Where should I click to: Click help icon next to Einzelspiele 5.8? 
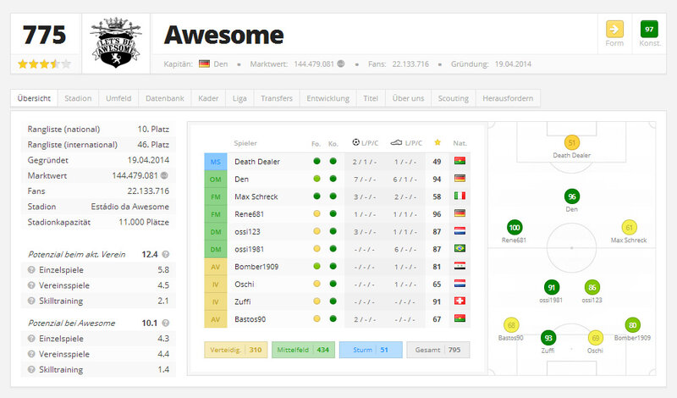(31, 270)
